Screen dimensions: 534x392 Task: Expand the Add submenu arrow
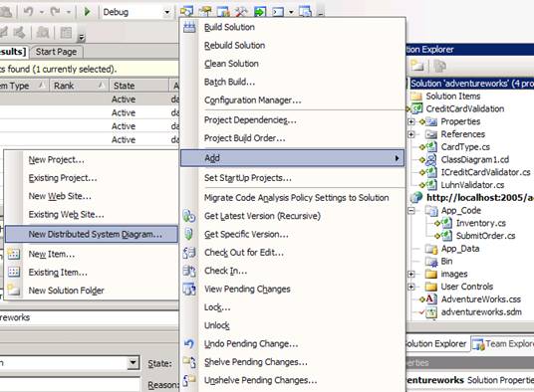pyautogui.click(x=397, y=158)
